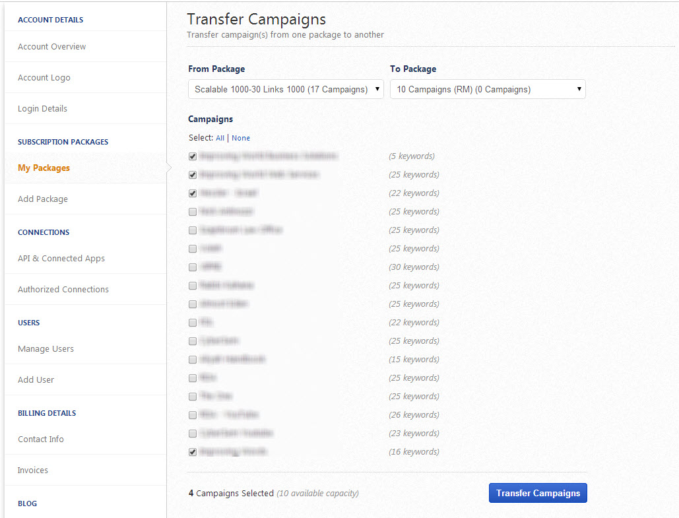Open Login Details in sidebar
679x518 pixels.
click(42, 109)
